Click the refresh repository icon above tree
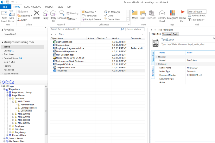Screen dimensions: 215x143 pos(3,82)
